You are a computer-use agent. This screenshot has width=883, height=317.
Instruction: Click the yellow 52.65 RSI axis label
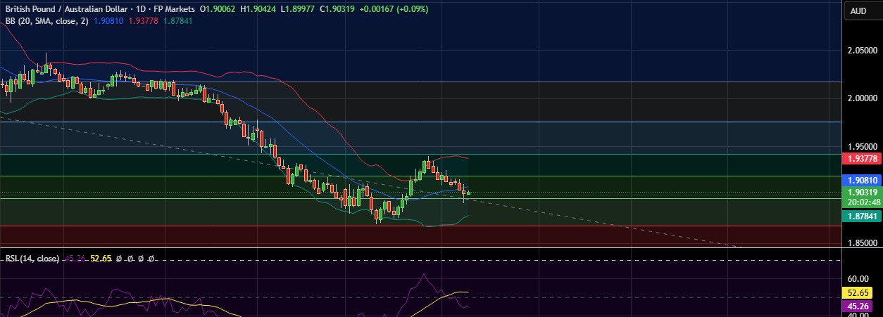[x=857, y=292]
